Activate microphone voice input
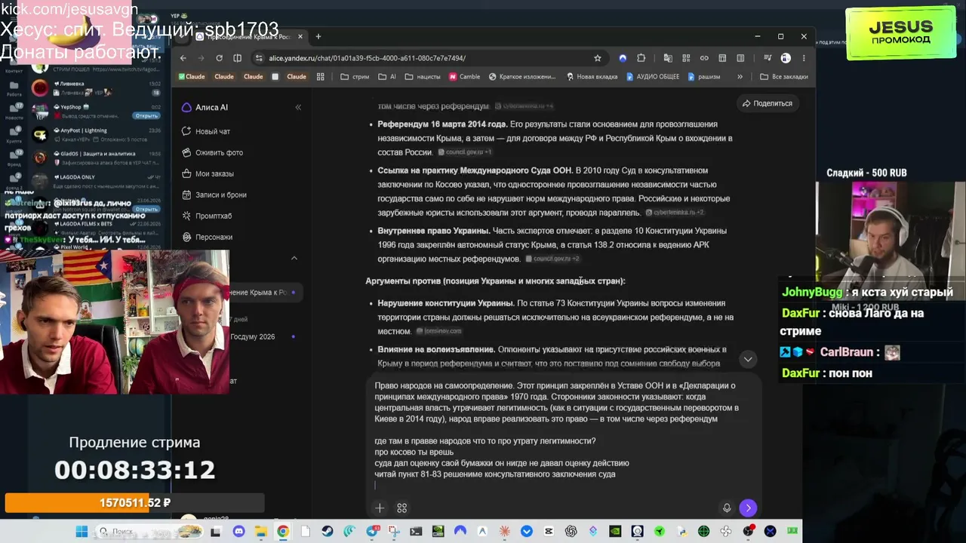This screenshot has width=966, height=543. coord(727,508)
